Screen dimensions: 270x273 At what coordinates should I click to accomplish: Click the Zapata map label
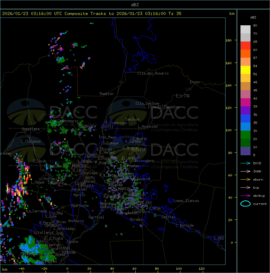(72, 242)
